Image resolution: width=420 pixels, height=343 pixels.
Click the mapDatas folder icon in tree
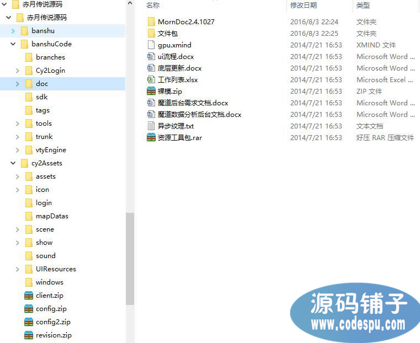(29, 216)
